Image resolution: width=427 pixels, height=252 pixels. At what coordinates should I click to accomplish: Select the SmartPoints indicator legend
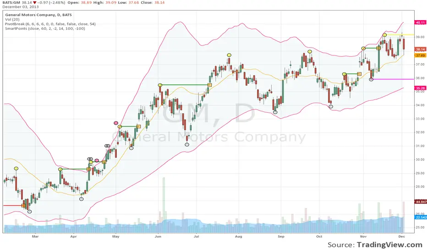click(x=45, y=28)
